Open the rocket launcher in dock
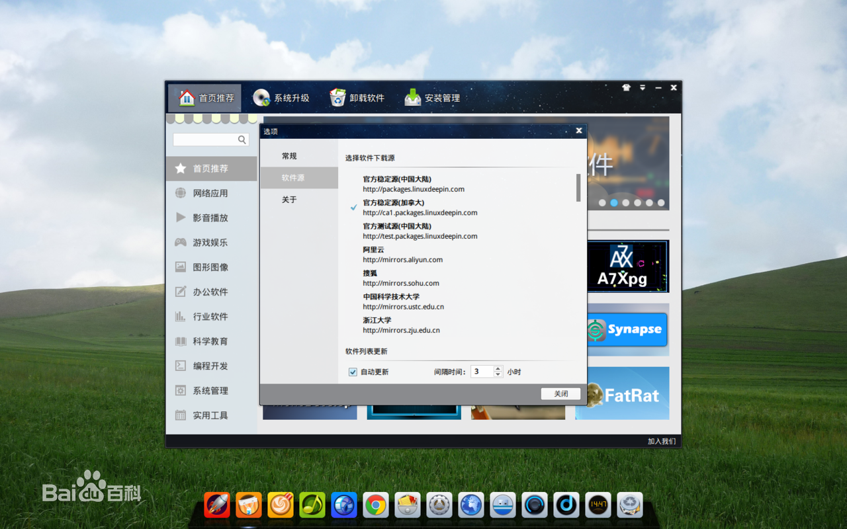847x529 pixels. tap(216, 505)
